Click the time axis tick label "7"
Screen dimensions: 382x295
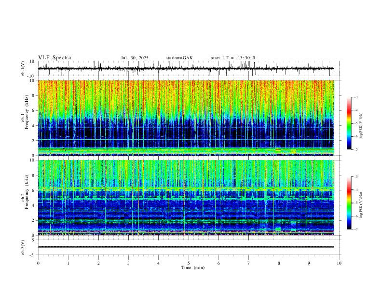click(x=249, y=263)
